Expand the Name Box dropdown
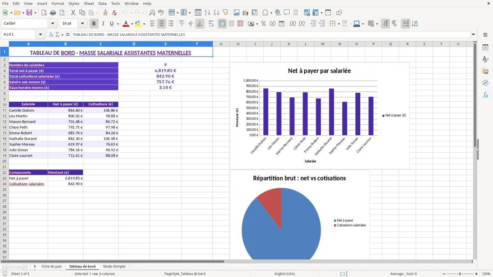493x277 pixels. click(40, 35)
